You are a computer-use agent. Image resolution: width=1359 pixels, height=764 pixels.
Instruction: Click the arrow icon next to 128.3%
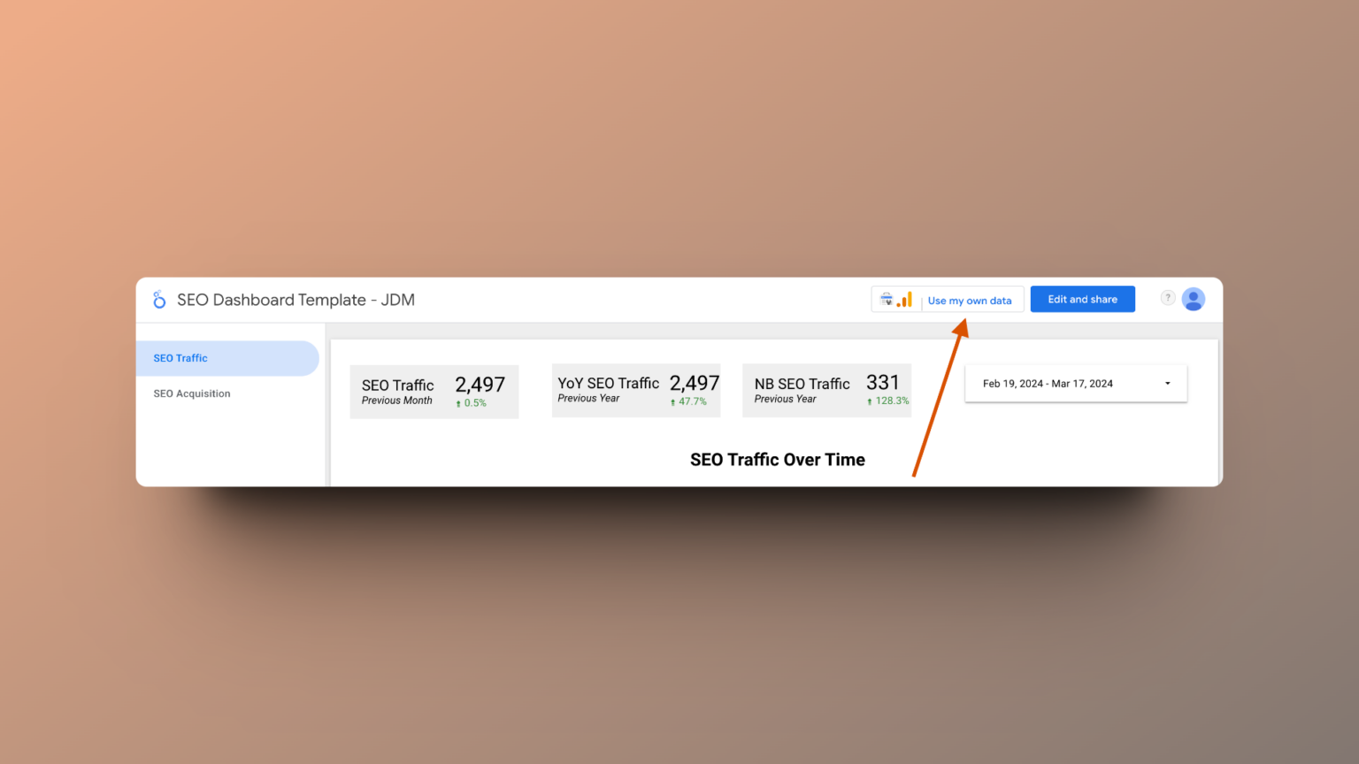869,401
